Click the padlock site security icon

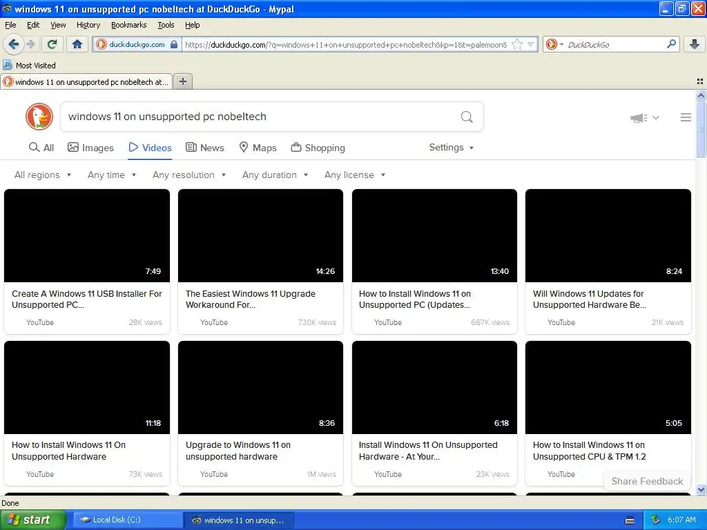(174, 44)
